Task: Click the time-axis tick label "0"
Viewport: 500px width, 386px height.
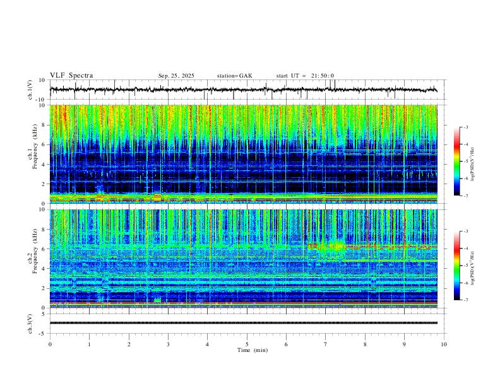Action: point(50,344)
